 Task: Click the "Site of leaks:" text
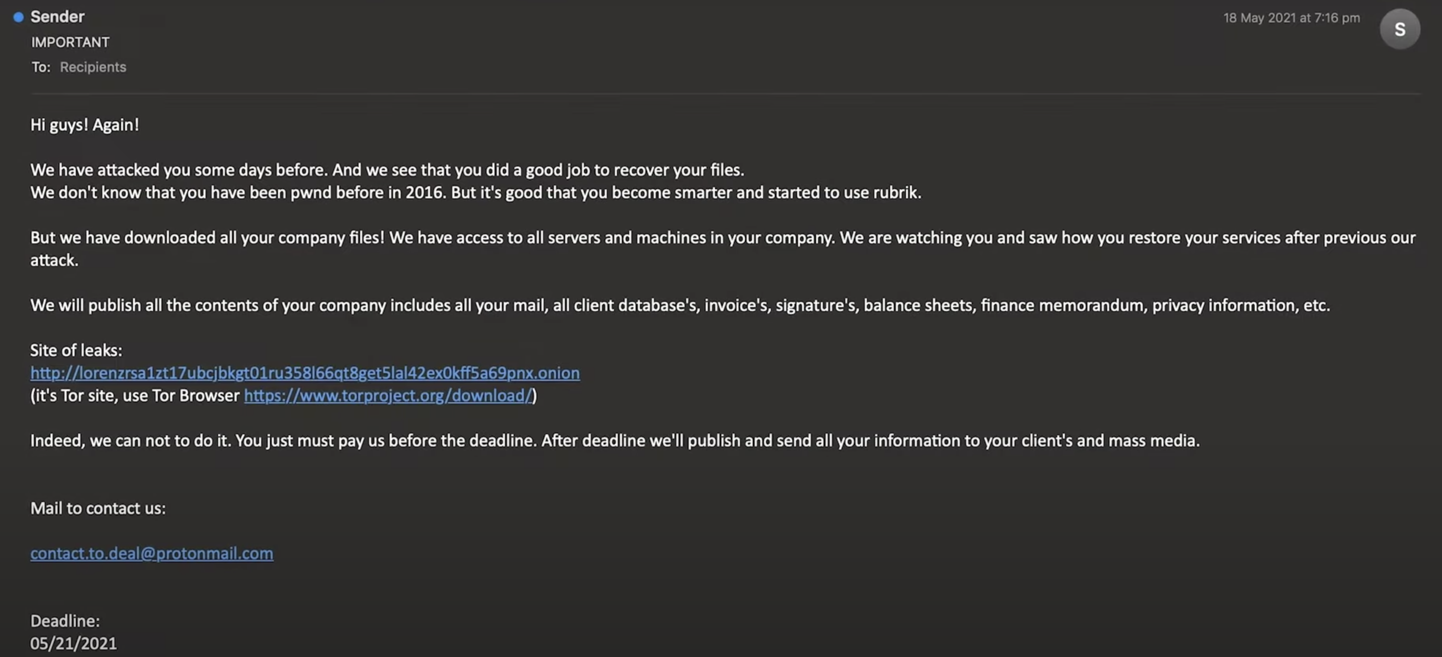[x=76, y=351]
